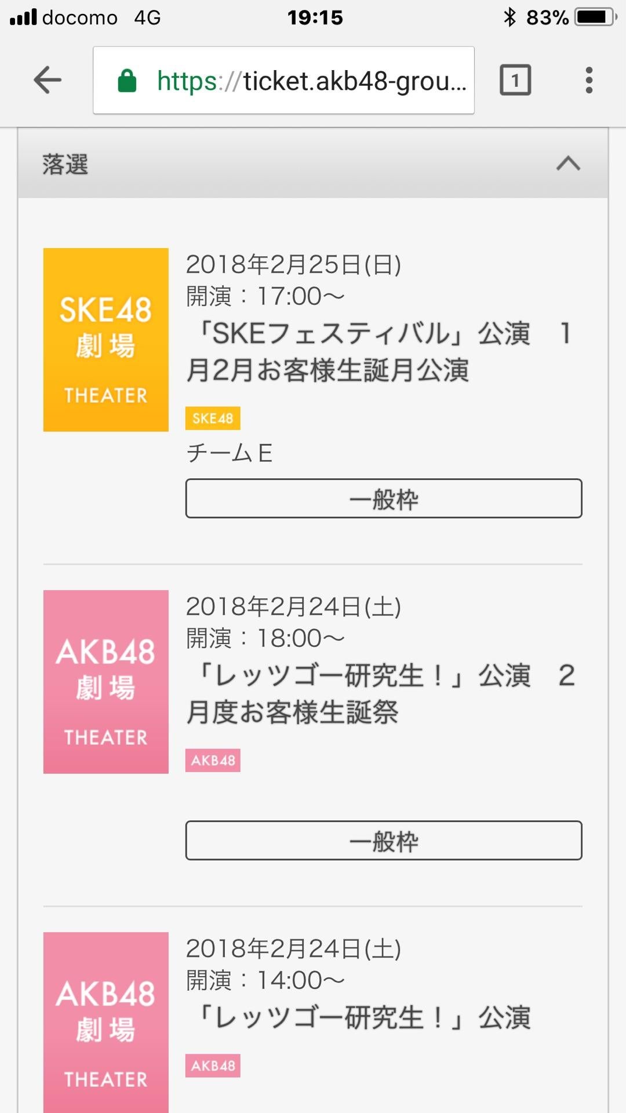
Task: Tap the battery indicator icon
Action: (x=595, y=17)
